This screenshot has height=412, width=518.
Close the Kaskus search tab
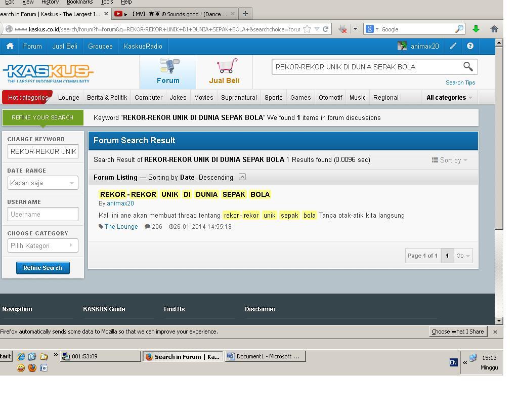(106, 14)
